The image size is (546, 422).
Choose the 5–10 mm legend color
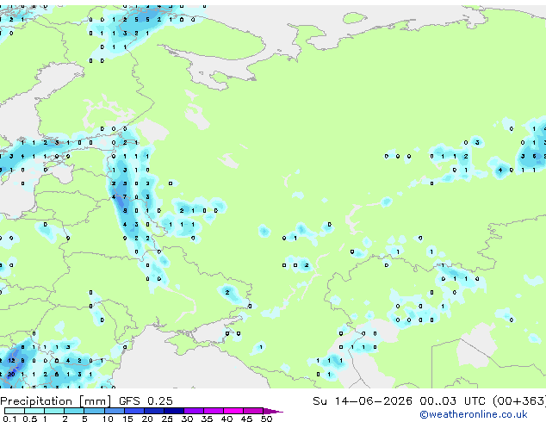(94, 411)
